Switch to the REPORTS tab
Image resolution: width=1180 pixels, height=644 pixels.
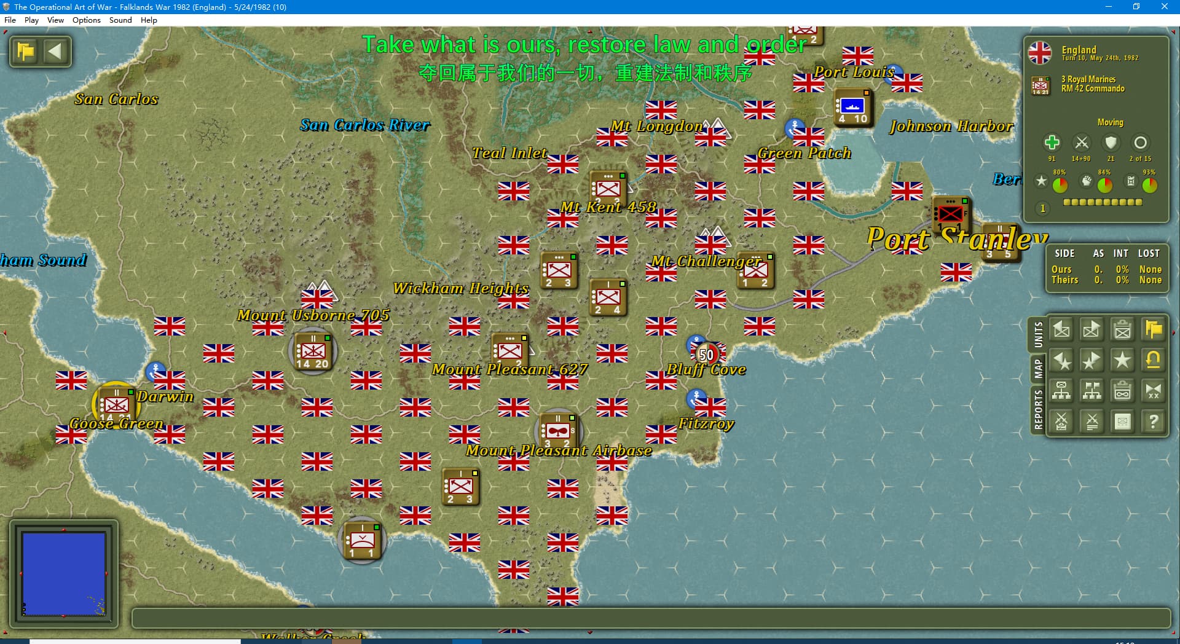point(1038,409)
